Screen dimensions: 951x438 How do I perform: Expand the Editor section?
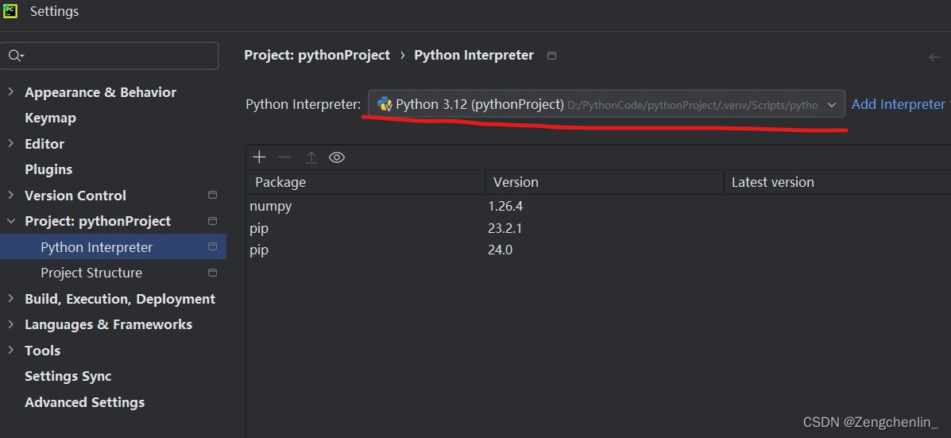click(x=10, y=144)
